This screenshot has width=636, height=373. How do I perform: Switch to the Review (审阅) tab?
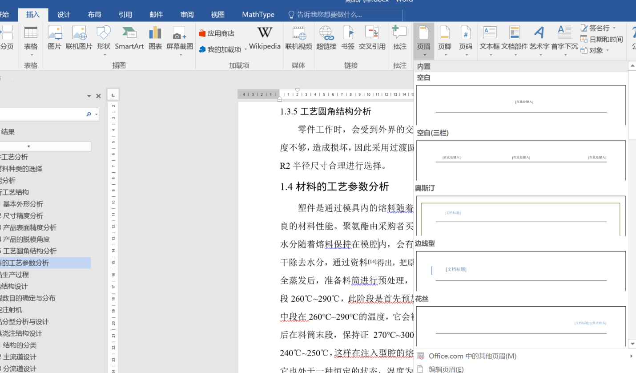187,14
